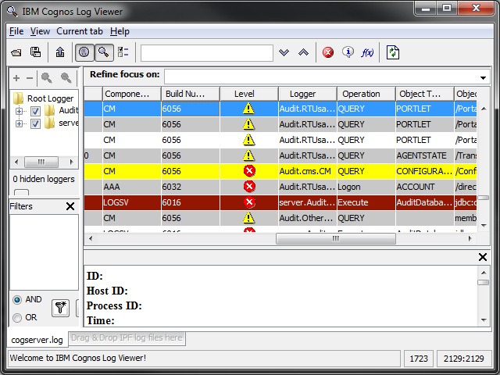Click the find previous up chevron
This screenshot has height=375, width=500.
click(303, 52)
